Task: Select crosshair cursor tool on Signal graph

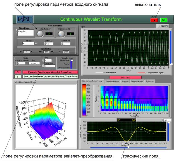Action: (x=160, y=26)
